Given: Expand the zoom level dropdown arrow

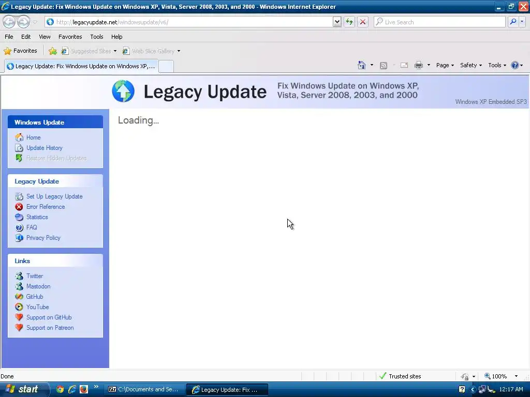Looking at the screenshot, I should 516,376.
